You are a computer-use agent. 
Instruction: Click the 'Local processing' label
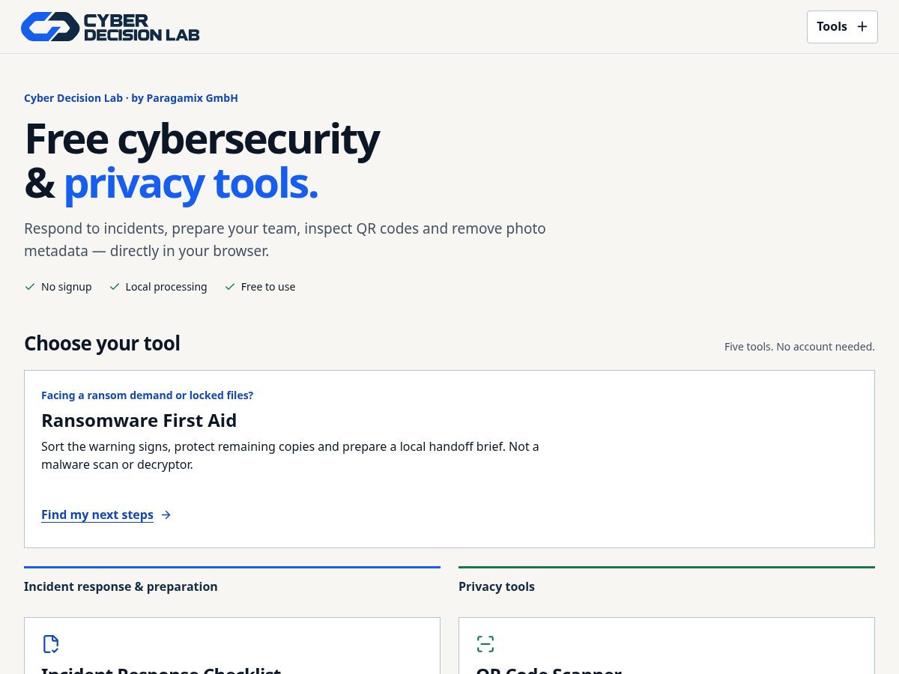point(166,287)
